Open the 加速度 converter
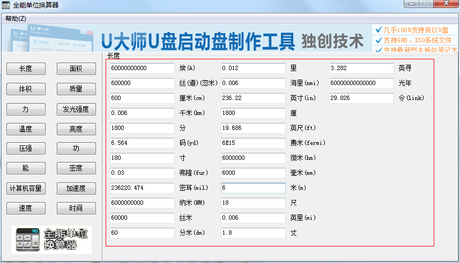460x263 pixels. 76,188
